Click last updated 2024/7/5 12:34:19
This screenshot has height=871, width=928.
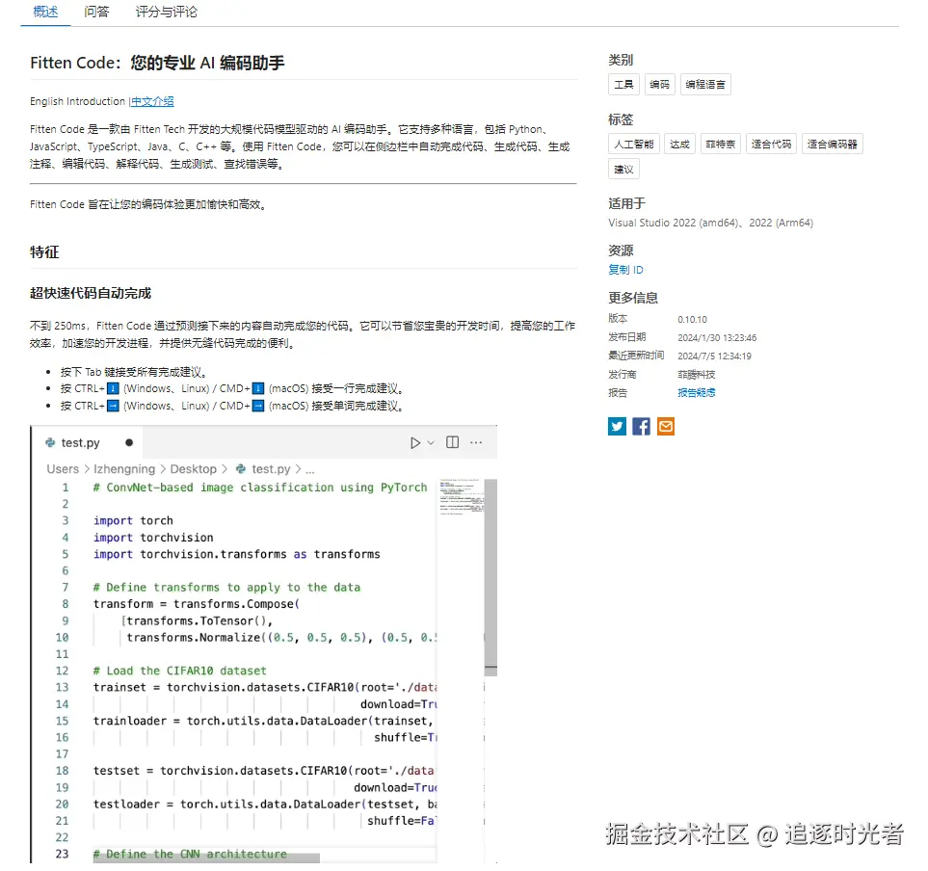[x=714, y=356]
